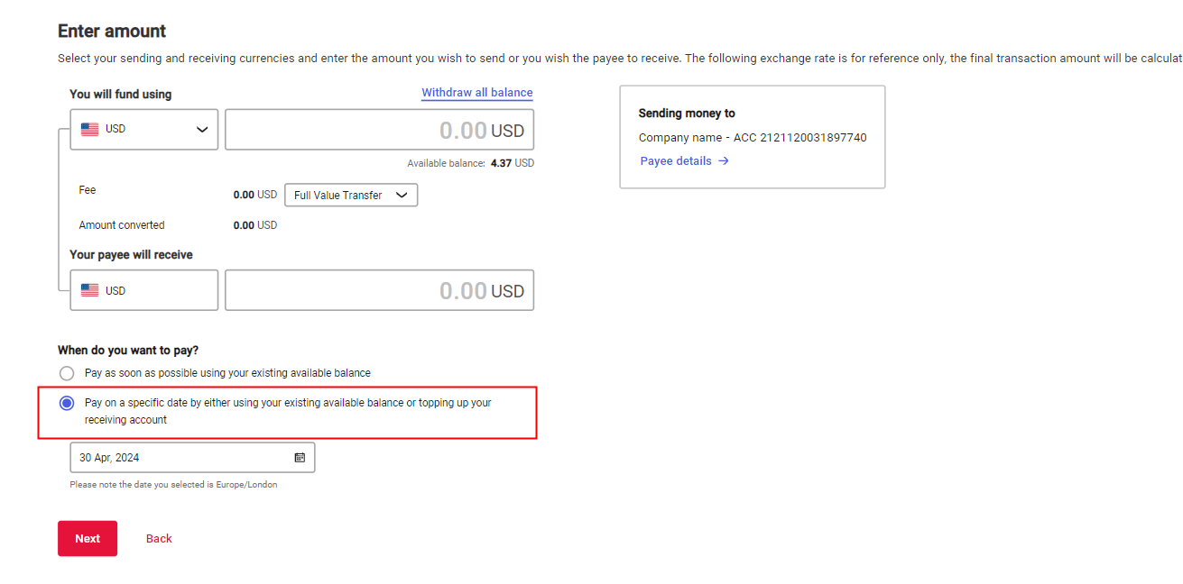Screen dimensions: 1183x584
Task: Go Back to the previous step
Action: tap(159, 539)
